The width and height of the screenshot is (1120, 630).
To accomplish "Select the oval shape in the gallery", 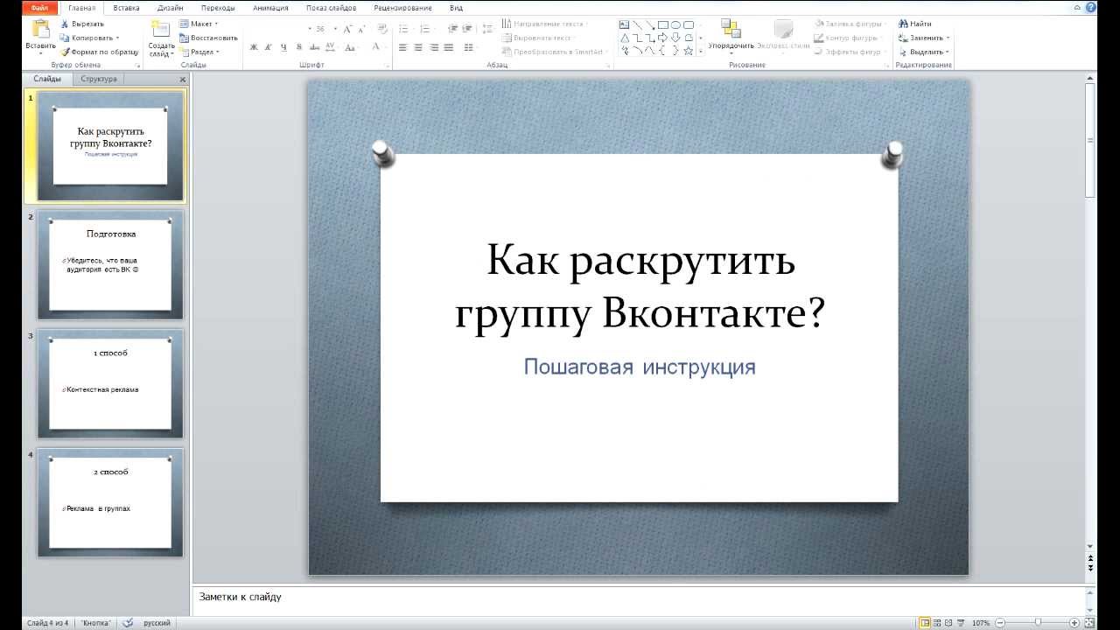I will [x=676, y=24].
